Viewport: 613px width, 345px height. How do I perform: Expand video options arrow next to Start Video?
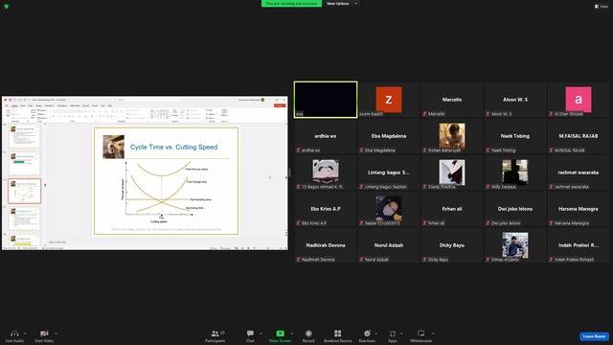tap(56, 333)
